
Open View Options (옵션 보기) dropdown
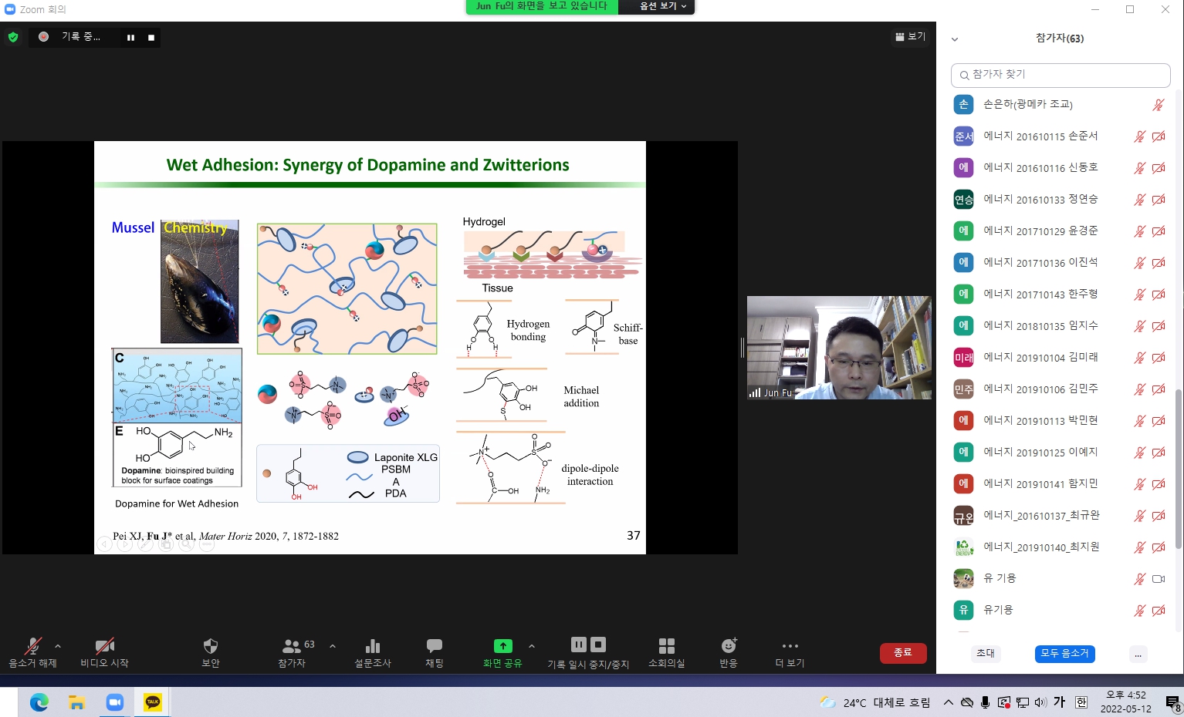click(662, 6)
